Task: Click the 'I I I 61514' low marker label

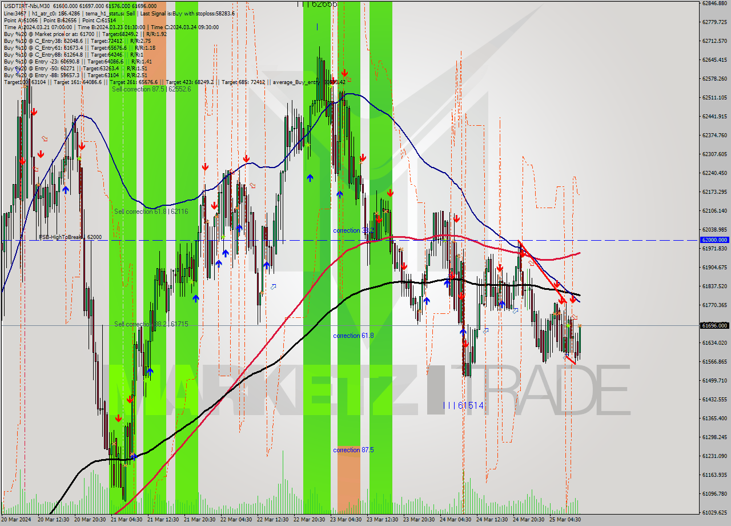Action: pos(464,405)
